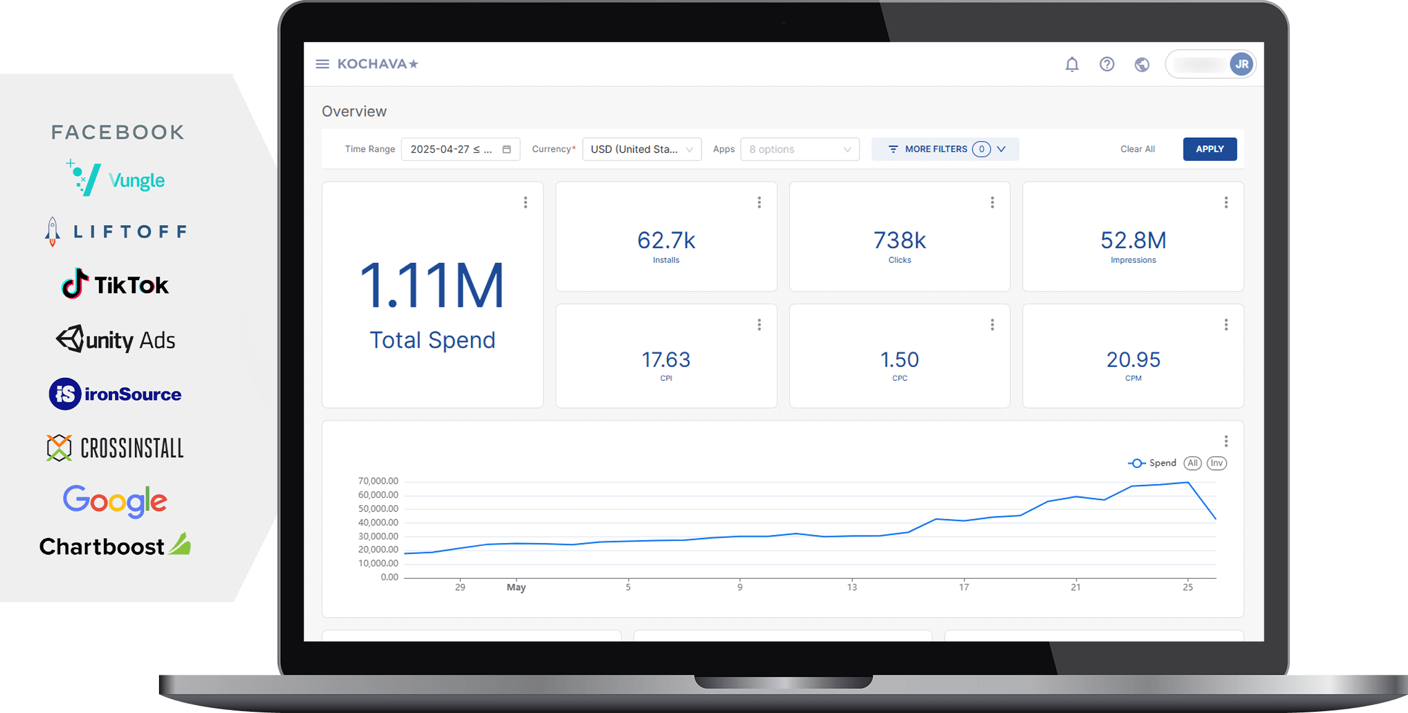Open spend chart options menu

pyautogui.click(x=1226, y=441)
